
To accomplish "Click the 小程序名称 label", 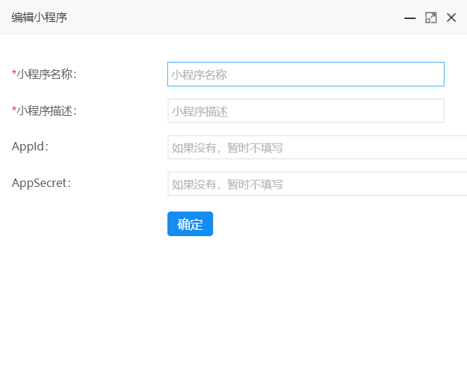I will coord(44,74).
